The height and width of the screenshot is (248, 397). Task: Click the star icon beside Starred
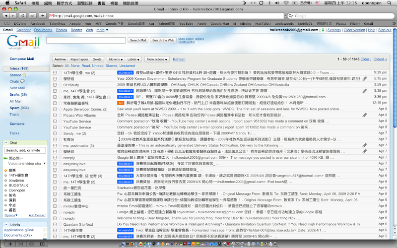pos(24,75)
